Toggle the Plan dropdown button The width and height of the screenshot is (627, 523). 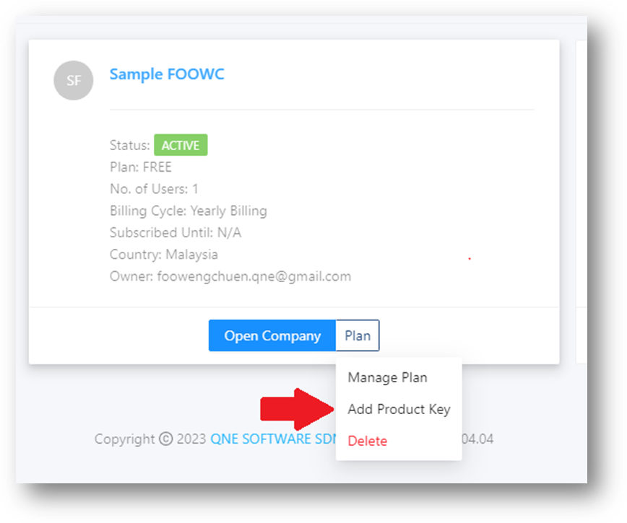click(358, 335)
